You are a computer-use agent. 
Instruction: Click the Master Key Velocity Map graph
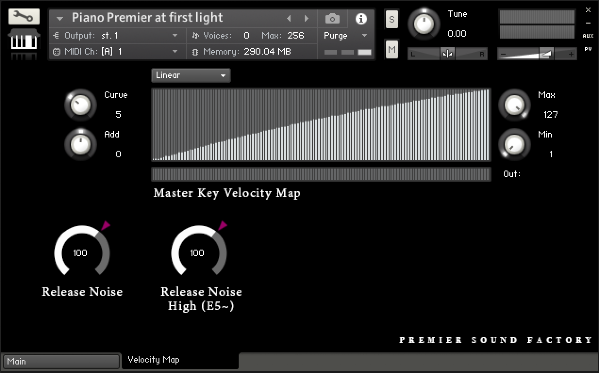tap(321, 125)
